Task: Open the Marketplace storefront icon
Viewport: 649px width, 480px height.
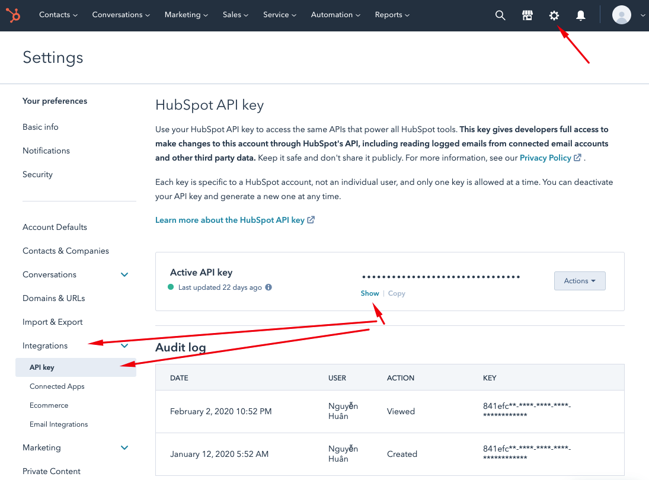Action: coord(527,15)
